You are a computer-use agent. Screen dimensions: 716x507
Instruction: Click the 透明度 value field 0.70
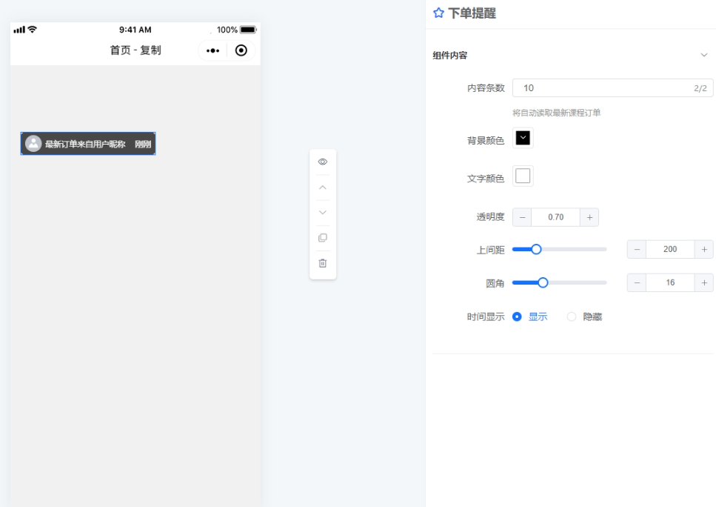point(556,217)
